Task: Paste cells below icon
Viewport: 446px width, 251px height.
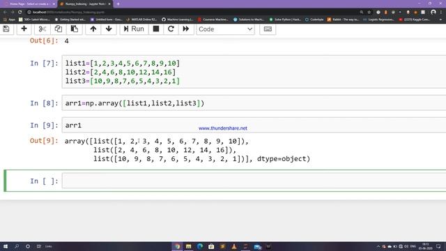Action: pos(75,29)
